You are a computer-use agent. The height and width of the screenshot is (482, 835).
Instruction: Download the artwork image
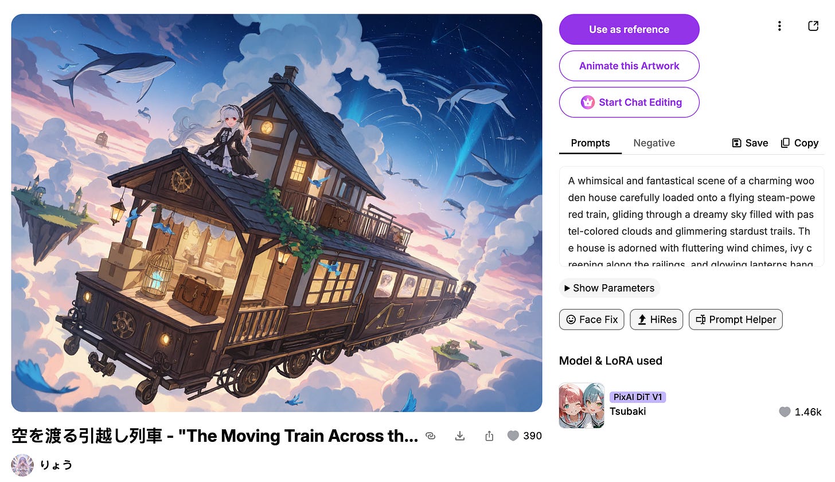click(460, 436)
